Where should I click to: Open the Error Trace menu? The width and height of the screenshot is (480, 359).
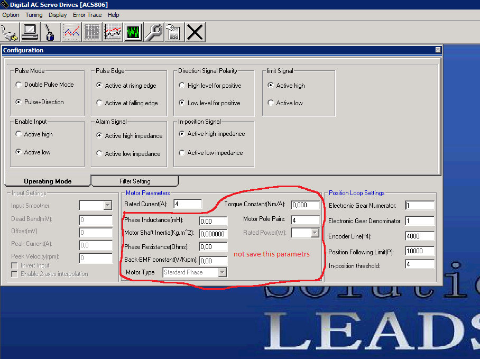click(87, 15)
